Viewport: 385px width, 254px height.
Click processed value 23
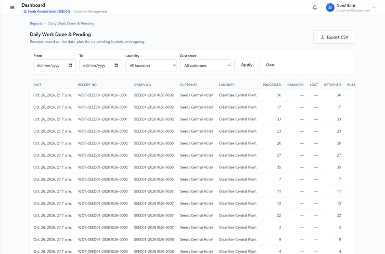coord(279,131)
